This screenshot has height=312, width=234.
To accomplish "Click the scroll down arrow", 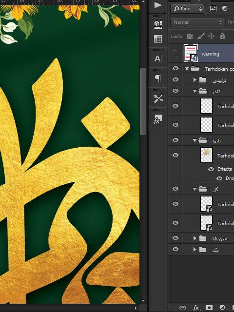I will pyautogui.click(x=143, y=300).
